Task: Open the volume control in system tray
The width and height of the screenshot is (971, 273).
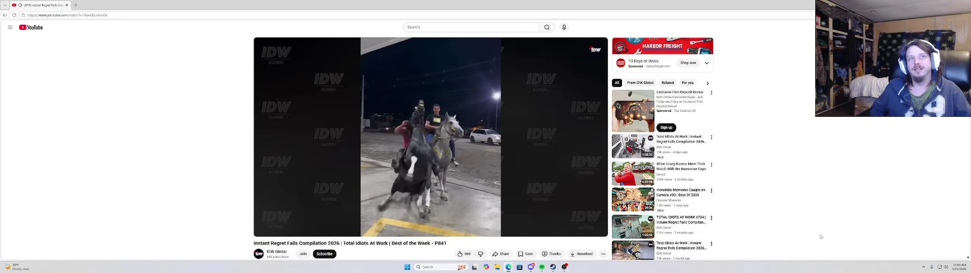Action: [x=946, y=267]
